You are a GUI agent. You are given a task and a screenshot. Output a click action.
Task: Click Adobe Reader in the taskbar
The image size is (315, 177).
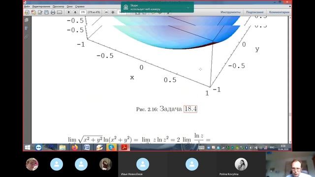tap(124, 147)
